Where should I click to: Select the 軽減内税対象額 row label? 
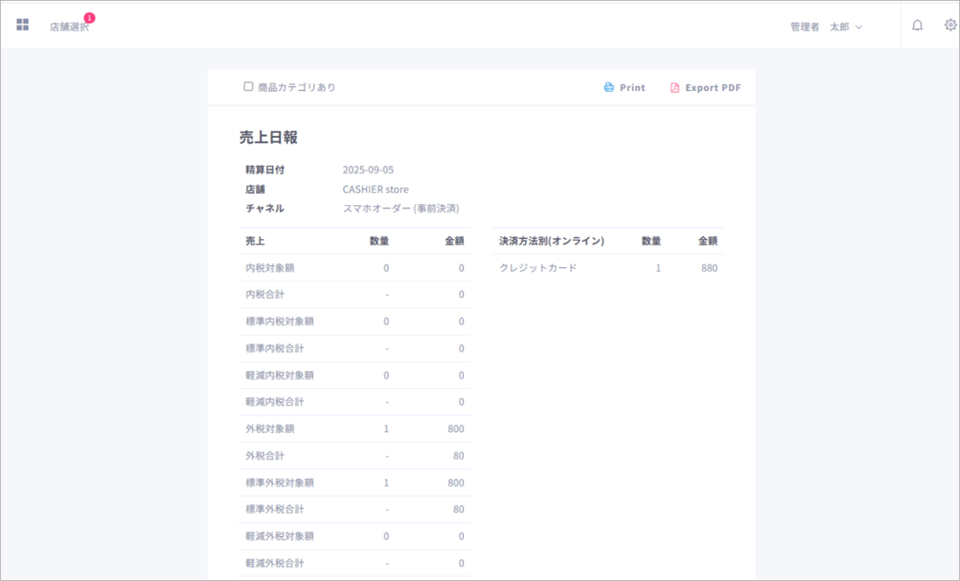[x=279, y=375]
